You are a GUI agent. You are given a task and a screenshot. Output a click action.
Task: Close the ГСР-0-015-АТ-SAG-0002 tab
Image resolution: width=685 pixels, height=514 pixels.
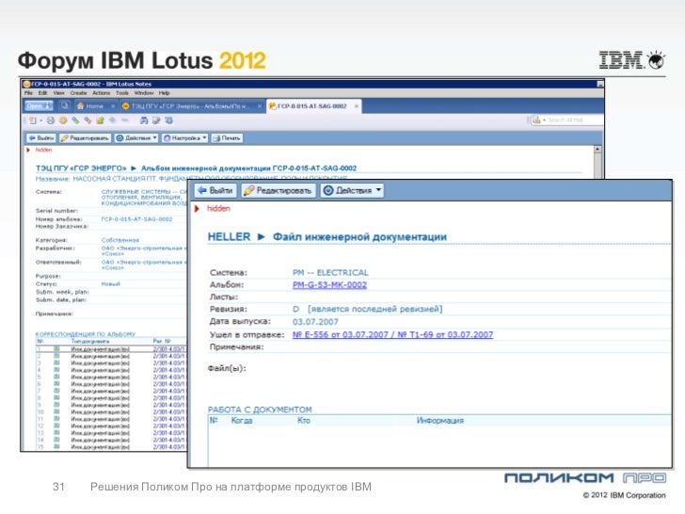[357, 105]
